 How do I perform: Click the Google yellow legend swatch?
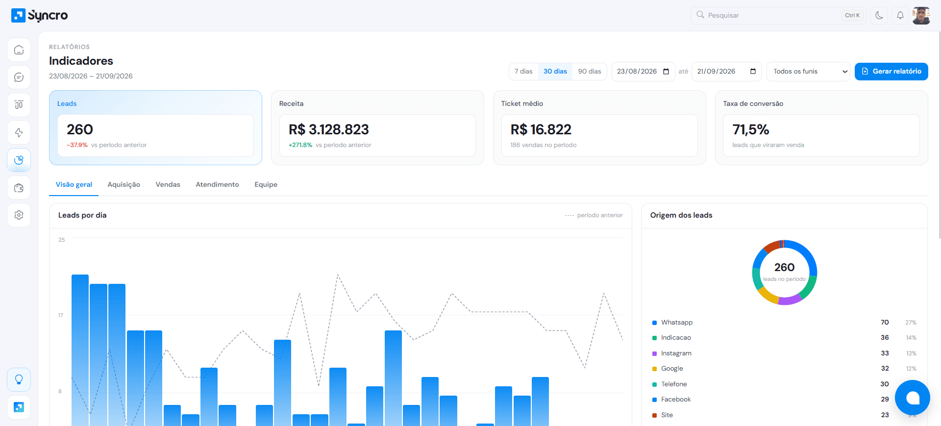pos(654,369)
